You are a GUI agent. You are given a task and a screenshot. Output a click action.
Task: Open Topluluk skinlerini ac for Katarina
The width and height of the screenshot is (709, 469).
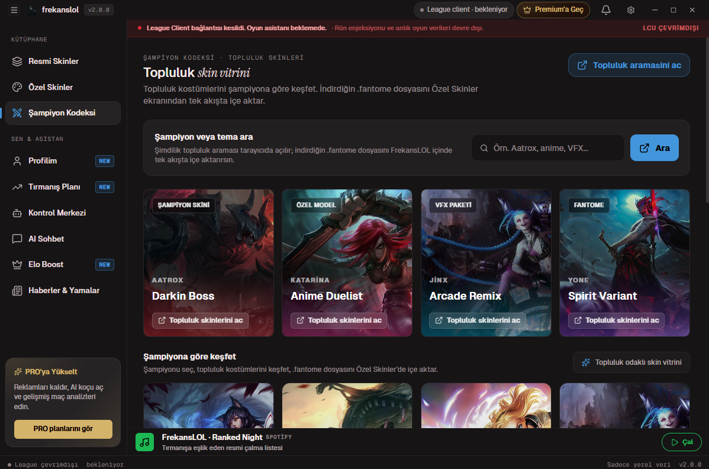tap(339, 320)
